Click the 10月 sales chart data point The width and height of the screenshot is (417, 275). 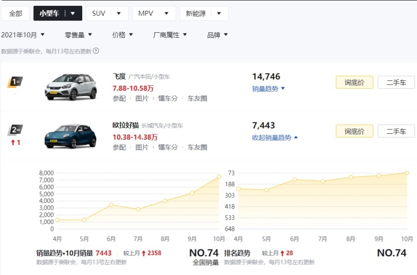pos(219,176)
